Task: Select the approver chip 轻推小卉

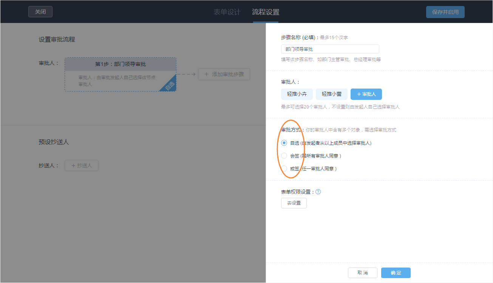Action: pos(297,94)
